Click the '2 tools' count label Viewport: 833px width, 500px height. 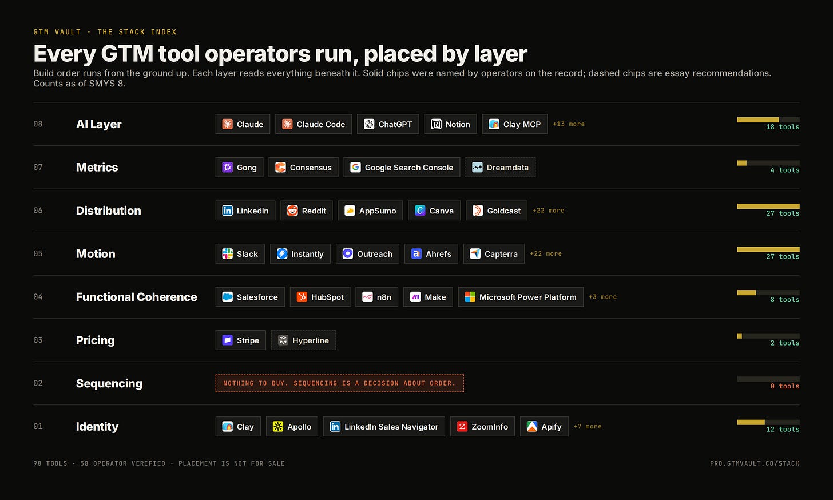click(785, 343)
